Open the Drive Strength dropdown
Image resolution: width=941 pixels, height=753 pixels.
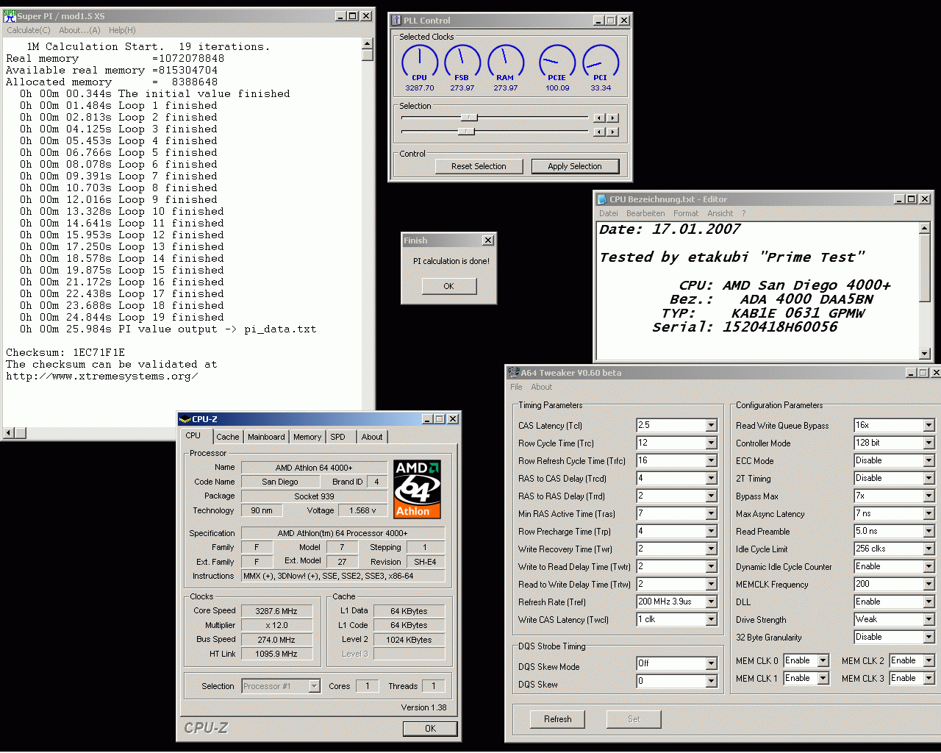tap(929, 619)
